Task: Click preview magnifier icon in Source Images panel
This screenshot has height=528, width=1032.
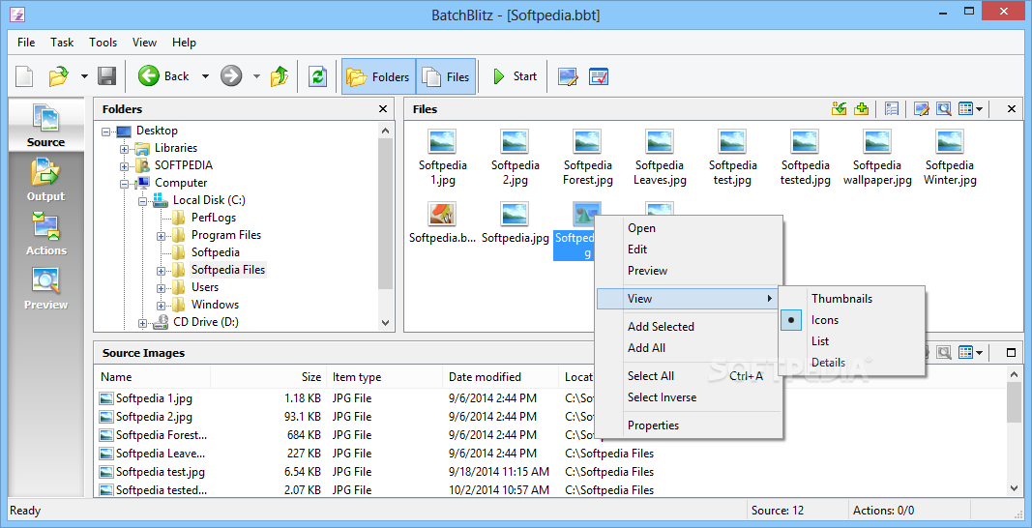Action: pyautogui.click(x=944, y=353)
